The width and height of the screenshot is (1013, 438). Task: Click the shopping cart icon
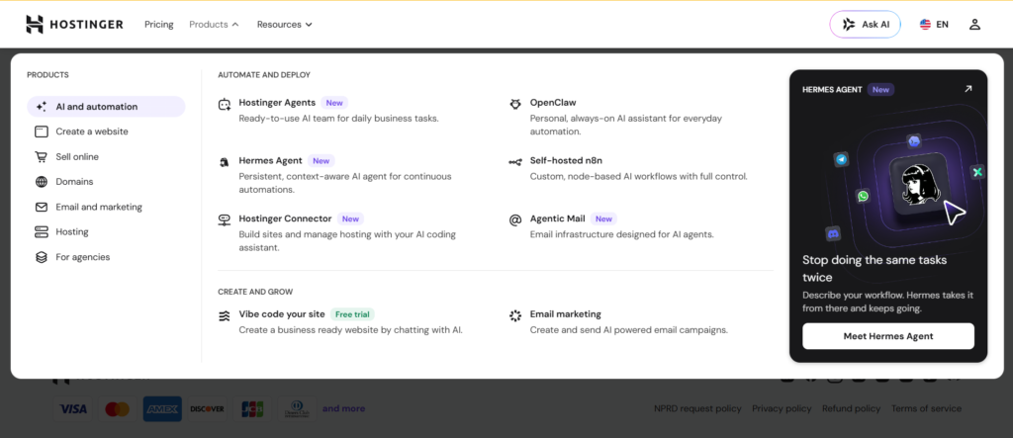point(42,157)
